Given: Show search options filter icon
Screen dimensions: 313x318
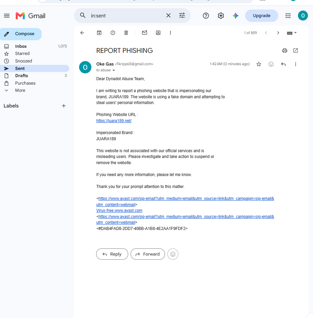Looking at the screenshot, I should (x=182, y=15).
